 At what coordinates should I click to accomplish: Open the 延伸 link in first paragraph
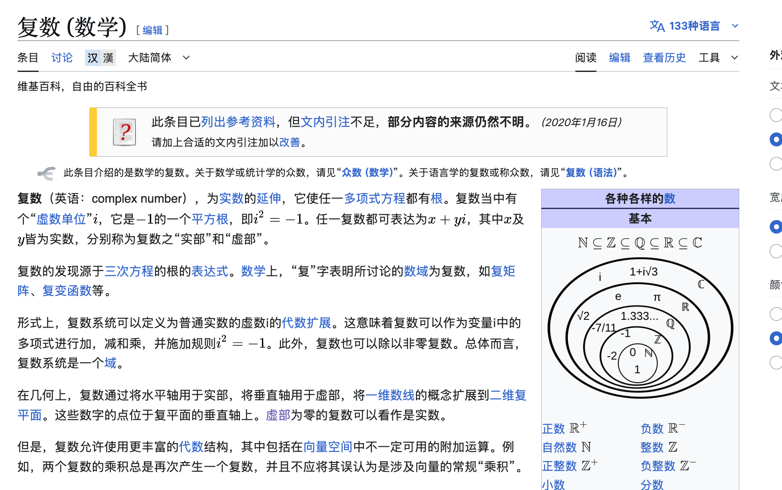pos(269,198)
